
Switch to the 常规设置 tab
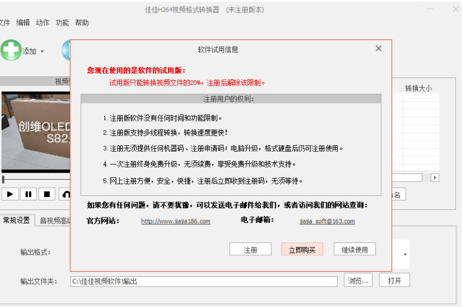point(16,220)
